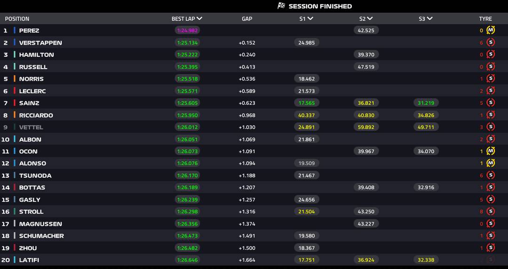This screenshot has width=508, height=269.
Task: Click Norris's orange team color bar
Action: click(15, 79)
